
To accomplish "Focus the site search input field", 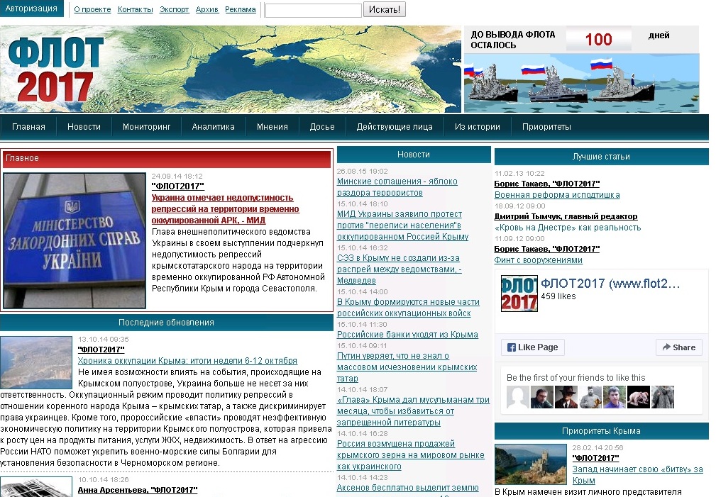I will (313, 10).
